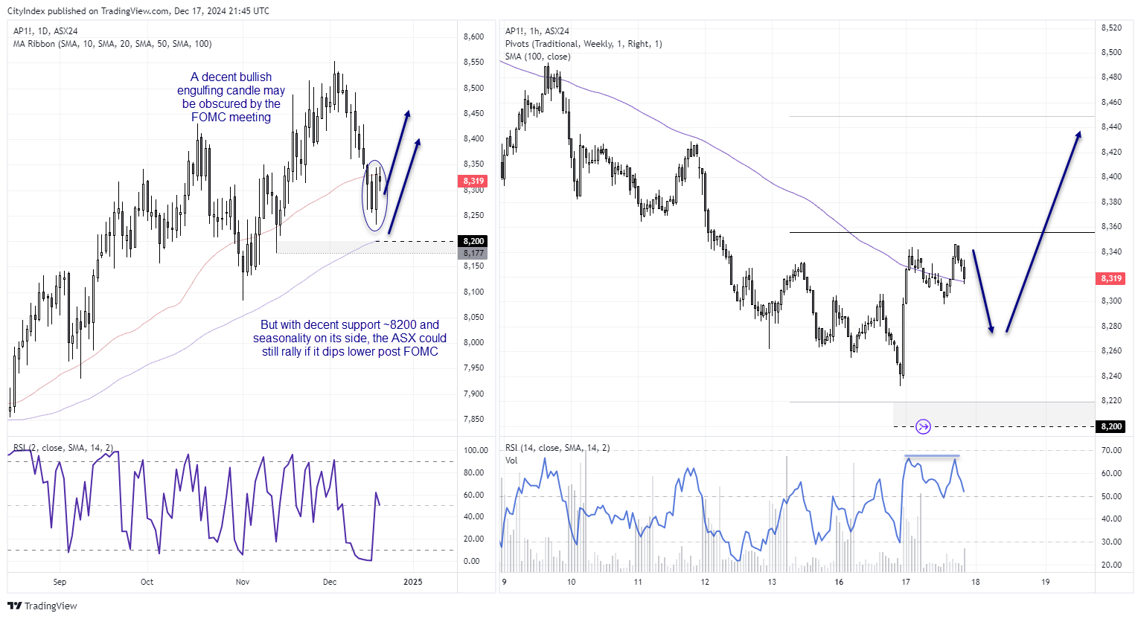1141x619 pixels.
Task: Click the red 8,319 price label on hourly chart
Action: pyautogui.click(x=1111, y=278)
